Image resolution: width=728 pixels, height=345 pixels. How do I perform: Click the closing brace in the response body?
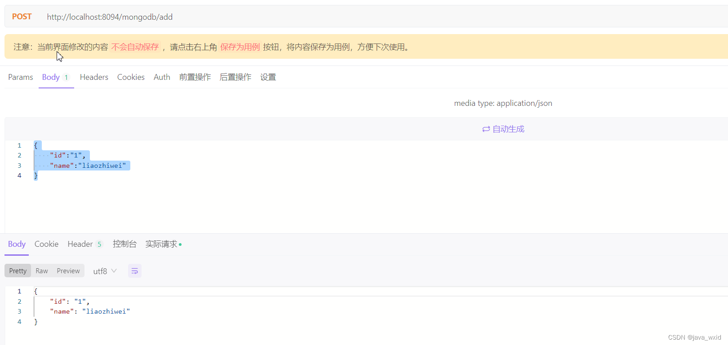[x=36, y=322]
